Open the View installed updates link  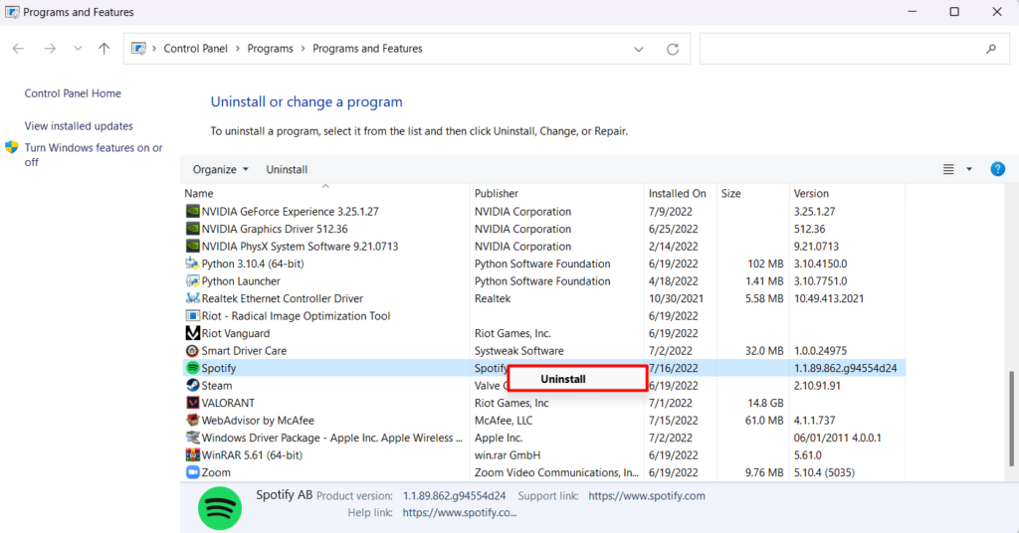79,126
